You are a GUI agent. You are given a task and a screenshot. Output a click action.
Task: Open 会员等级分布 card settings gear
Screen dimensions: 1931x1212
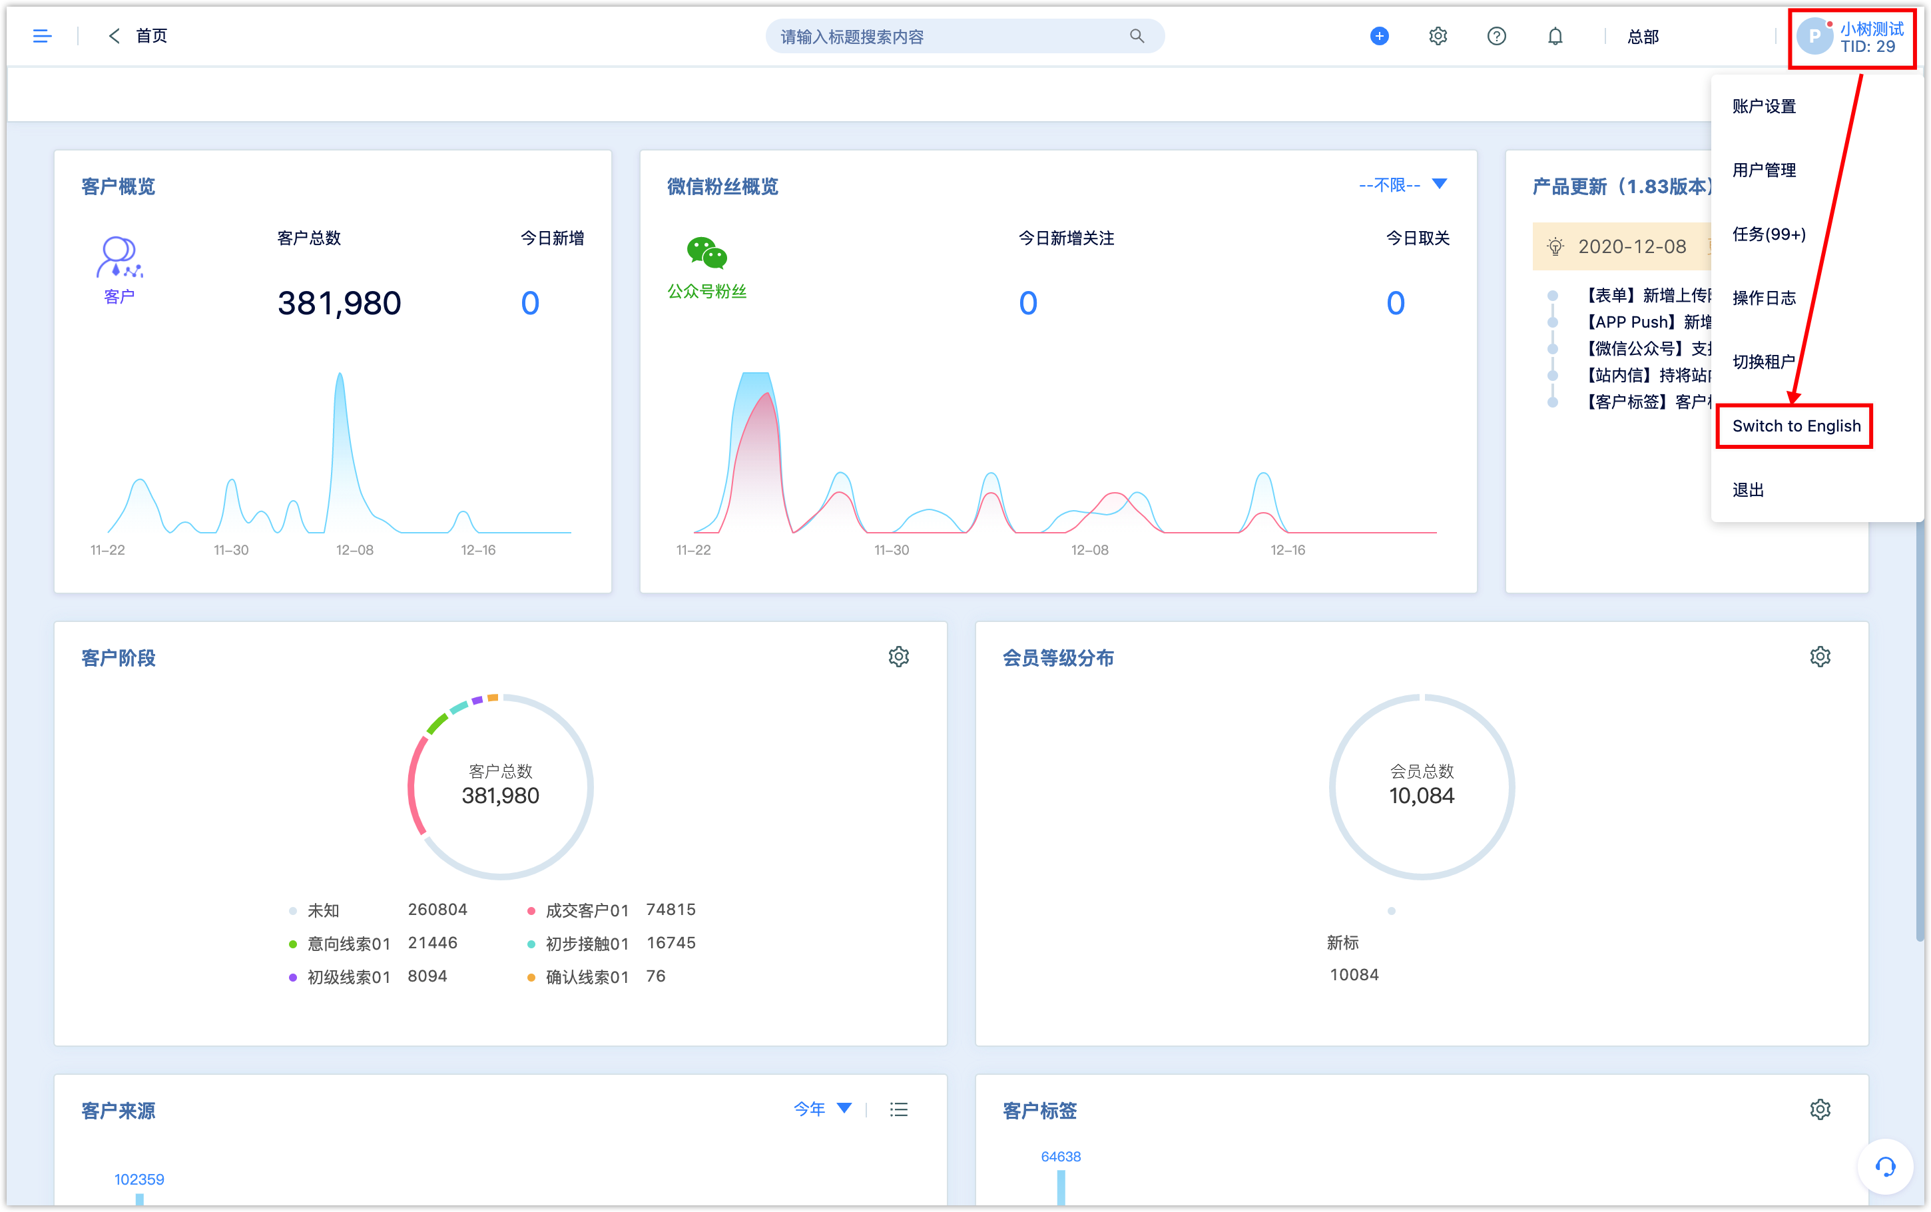coord(1820,657)
